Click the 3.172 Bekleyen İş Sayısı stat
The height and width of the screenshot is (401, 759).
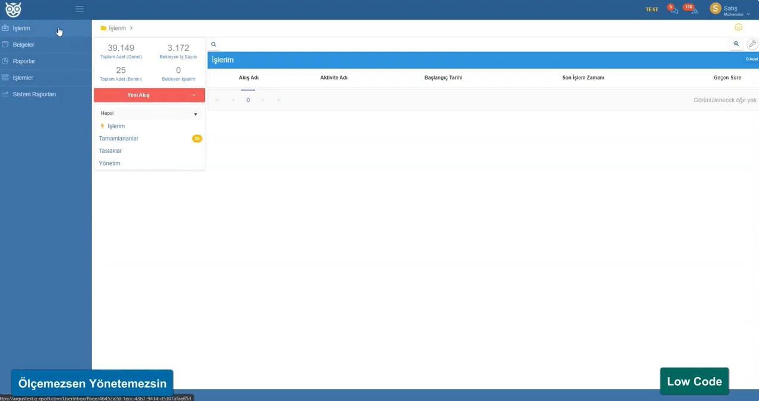pos(179,51)
